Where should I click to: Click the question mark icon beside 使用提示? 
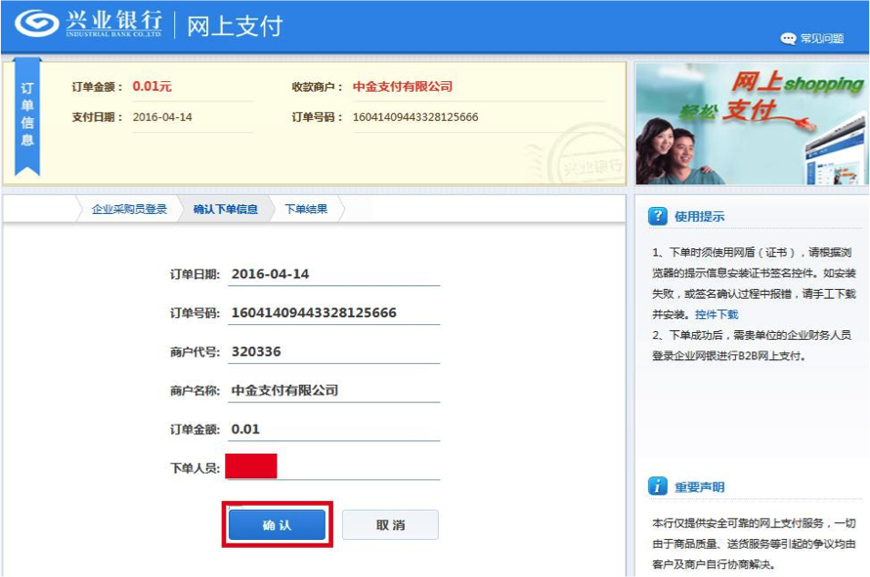click(x=658, y=216)
